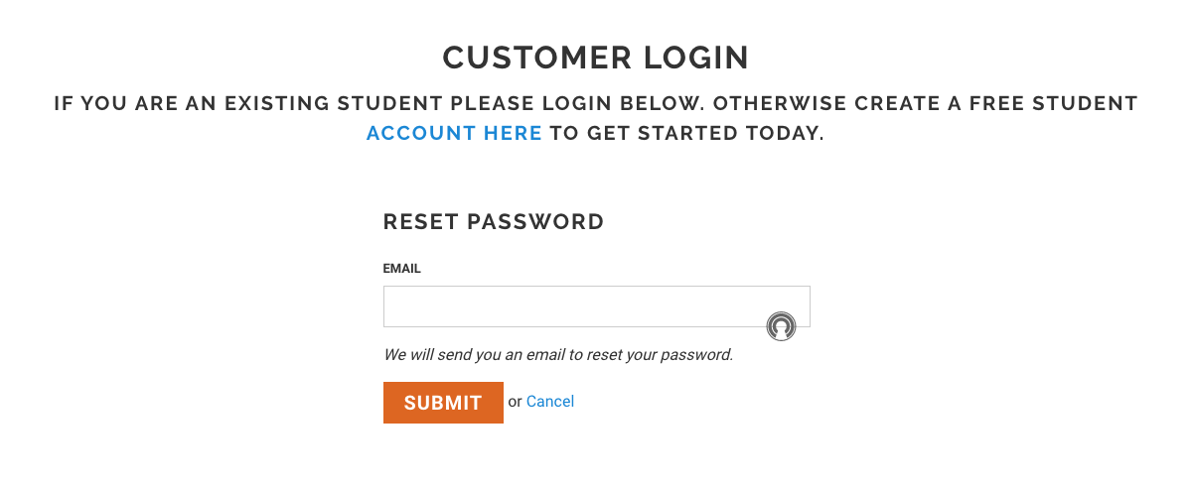Click the word HERE in the blue link
The height and width of the screenshot is (487, 1192).
tap(513, 133)
